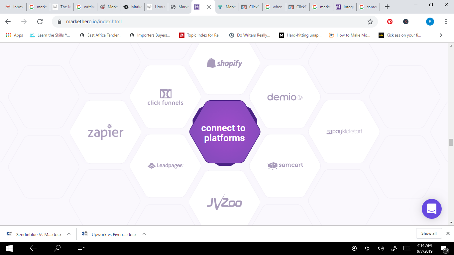The image size is (454, 255).
Task: Switch to the 'How t' tab
Action: (156, 7)
